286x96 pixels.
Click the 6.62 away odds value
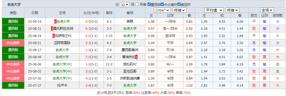(240, 57)
